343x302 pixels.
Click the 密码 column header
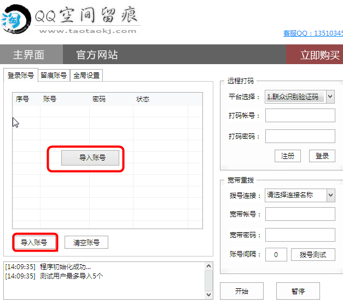(99, 99)
